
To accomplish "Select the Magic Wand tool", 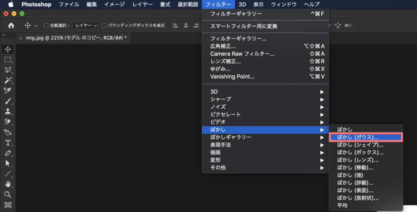I will click(8, 80).
